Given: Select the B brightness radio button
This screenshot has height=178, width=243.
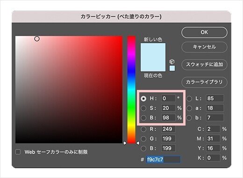Looking at the screenshot, I should (x=143, y=118).
